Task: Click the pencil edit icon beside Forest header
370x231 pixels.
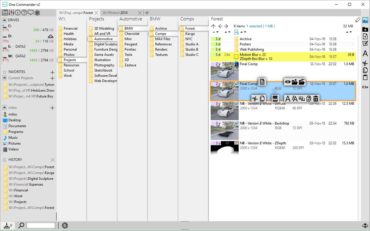Action: tap(358, 20)
